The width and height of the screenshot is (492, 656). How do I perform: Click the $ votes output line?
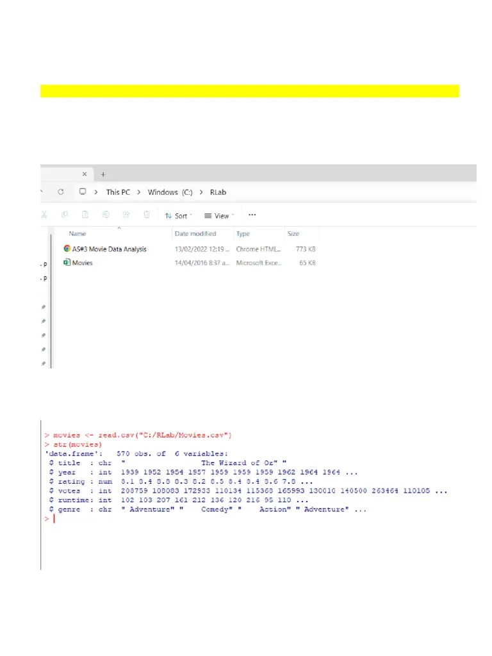click(x=248, y=491)
